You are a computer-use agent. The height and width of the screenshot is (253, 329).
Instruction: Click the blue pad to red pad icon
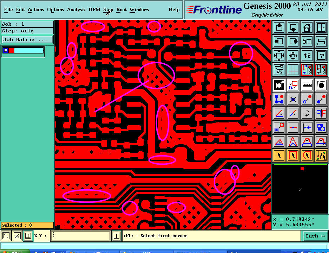[x=279, y=127]
